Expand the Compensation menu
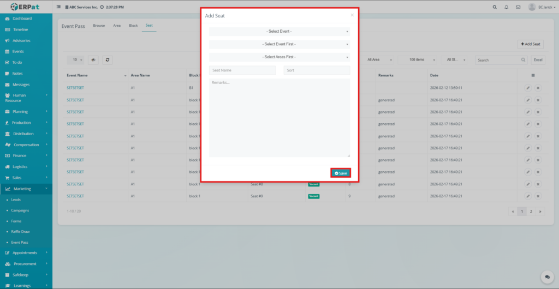Screen dimensions: 559x289 [26, 145]
